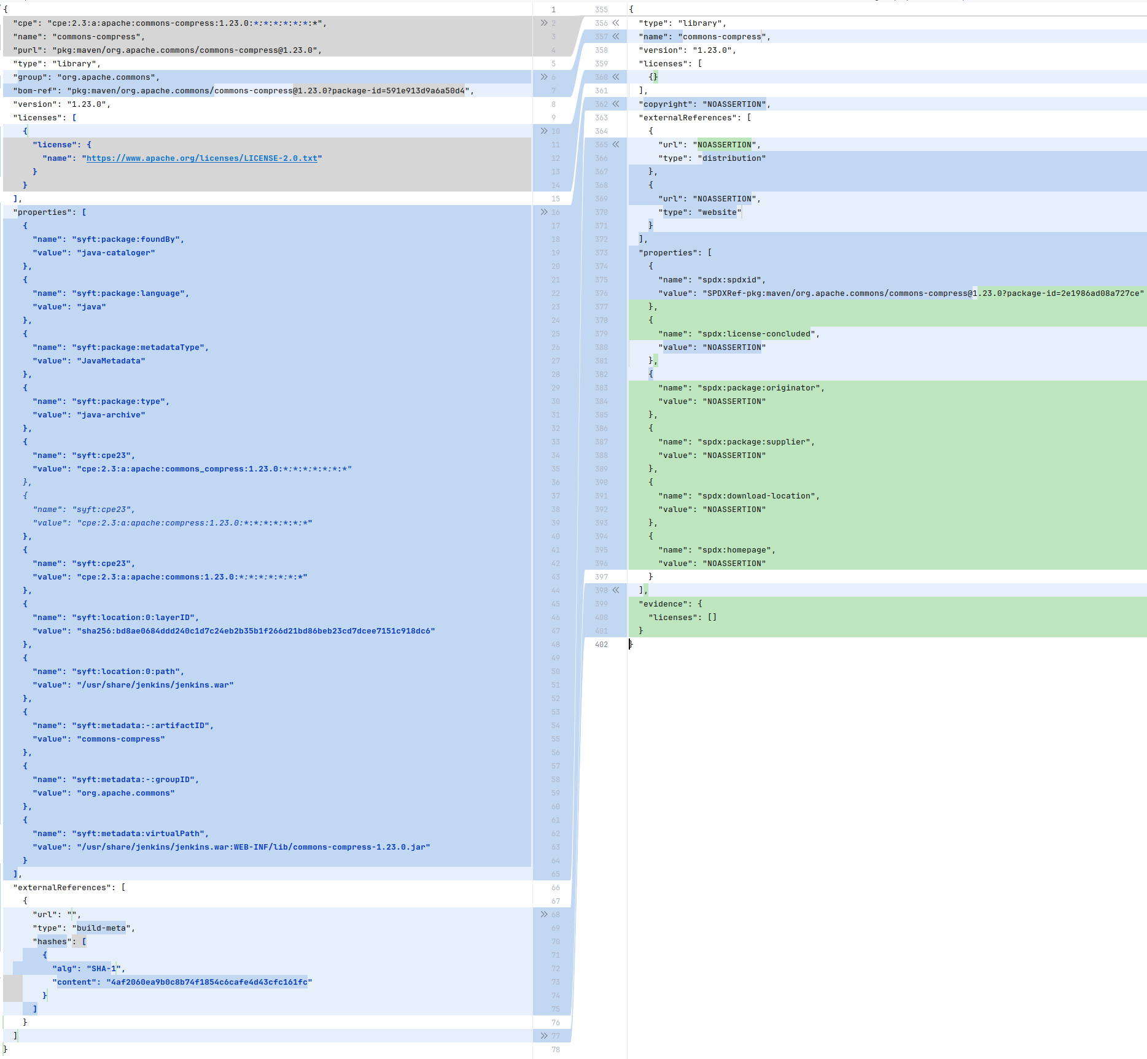Screen dimensions: 1147x1059
Task: Click italic cpe value apache:compress:1.23.0
Action: 195,523
